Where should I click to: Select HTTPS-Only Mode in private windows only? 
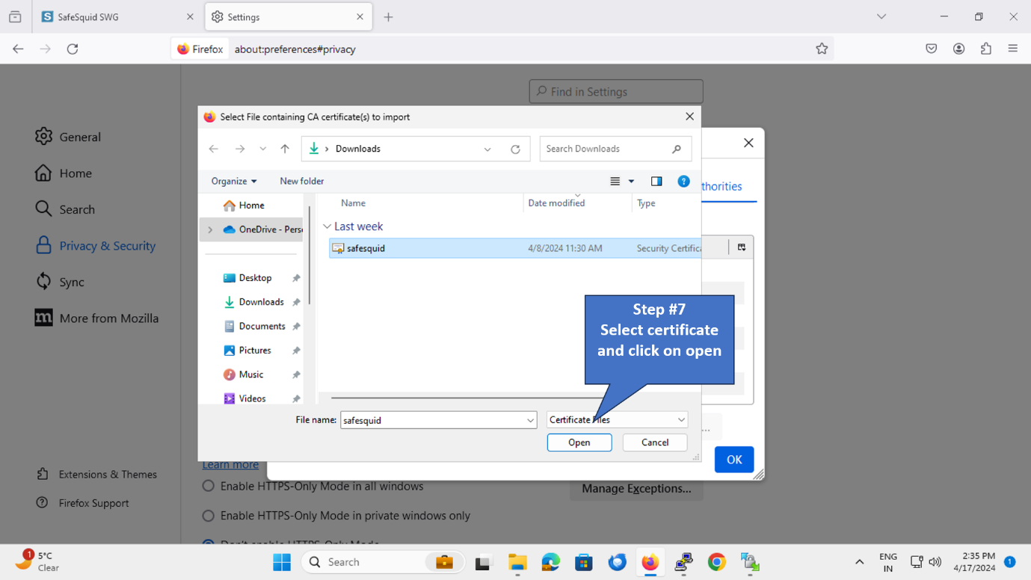pos(209,516)
